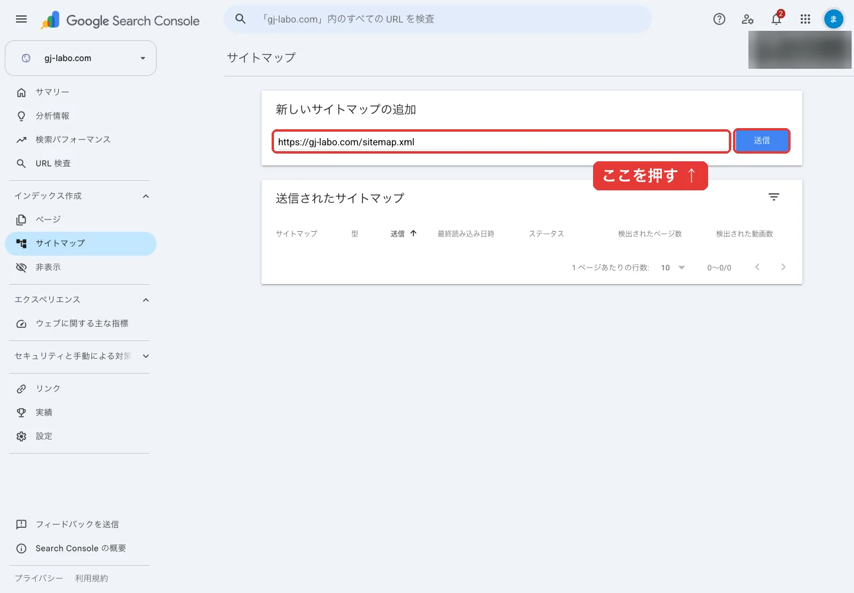Viewport: 854px width, 593px height.
Task: Click the sitemap URL input field
Action: point(501,142)
